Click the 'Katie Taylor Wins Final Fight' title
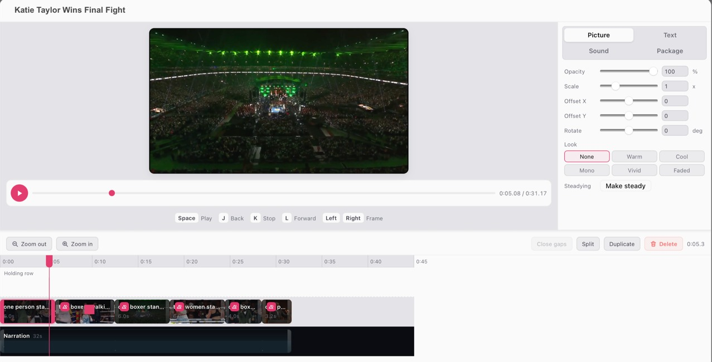712x362 pixels. coord(70,10)
